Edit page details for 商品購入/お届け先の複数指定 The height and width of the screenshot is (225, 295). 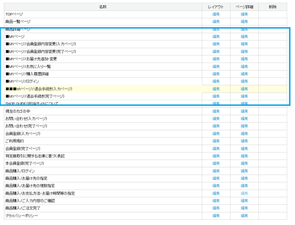pos(244,186)
